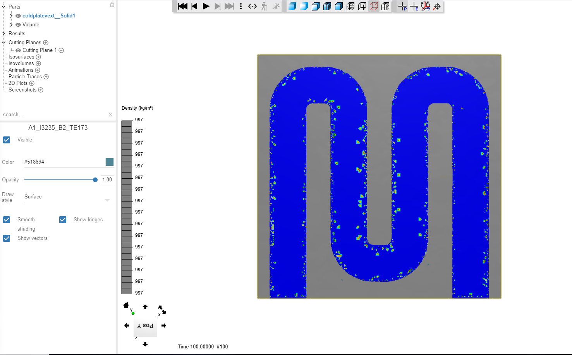Viewport: 572px width, 355px height.
Task: Toggle visibility eye of coldplatevext__Solid1
Action: point(18,16)
